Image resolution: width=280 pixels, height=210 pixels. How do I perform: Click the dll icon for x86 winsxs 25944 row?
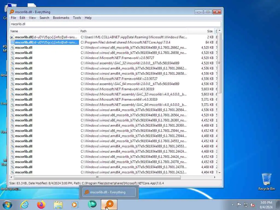tap(12, 130)
